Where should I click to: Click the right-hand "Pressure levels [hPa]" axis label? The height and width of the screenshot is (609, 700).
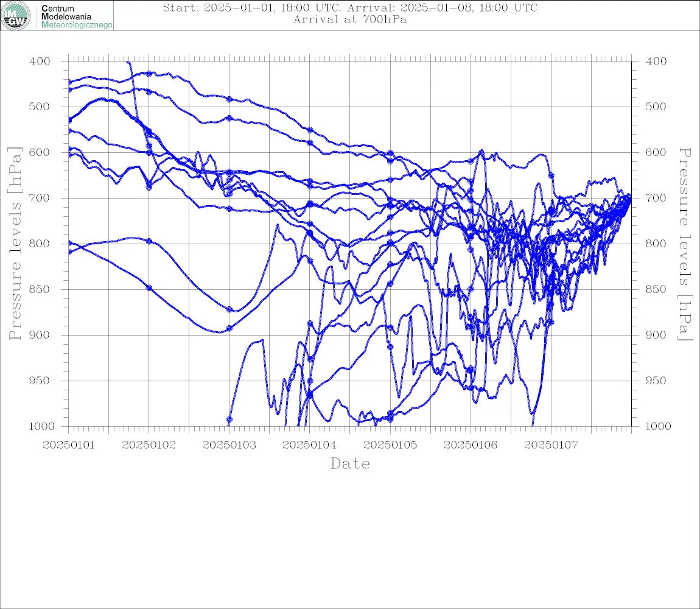685,244
